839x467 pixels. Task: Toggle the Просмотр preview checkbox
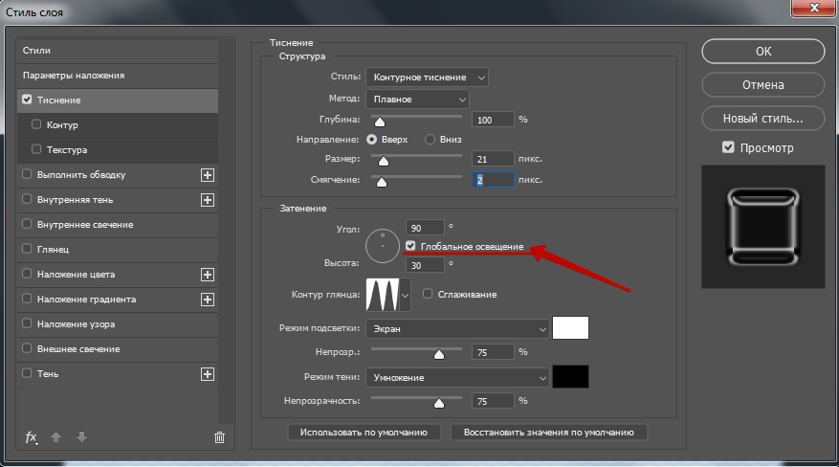click(x=728, y=147)
